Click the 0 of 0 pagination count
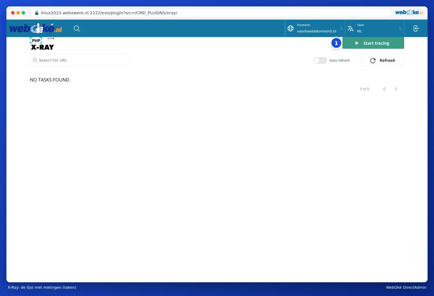 [364, 89]
